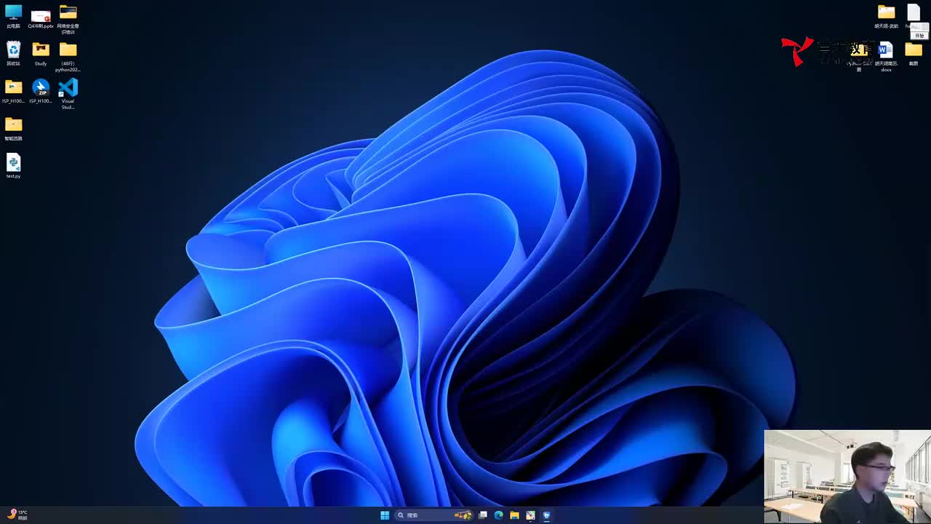Select the 网络安全意识培训 folder
This screenshot has width=931, height=524.
[x=68, y=19]
